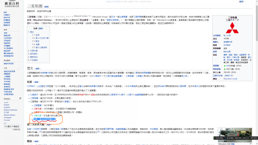Viewport: 258px width, 145px height.
Task: Open the 說明 link under help heading
Action: (x=5, y=33)
